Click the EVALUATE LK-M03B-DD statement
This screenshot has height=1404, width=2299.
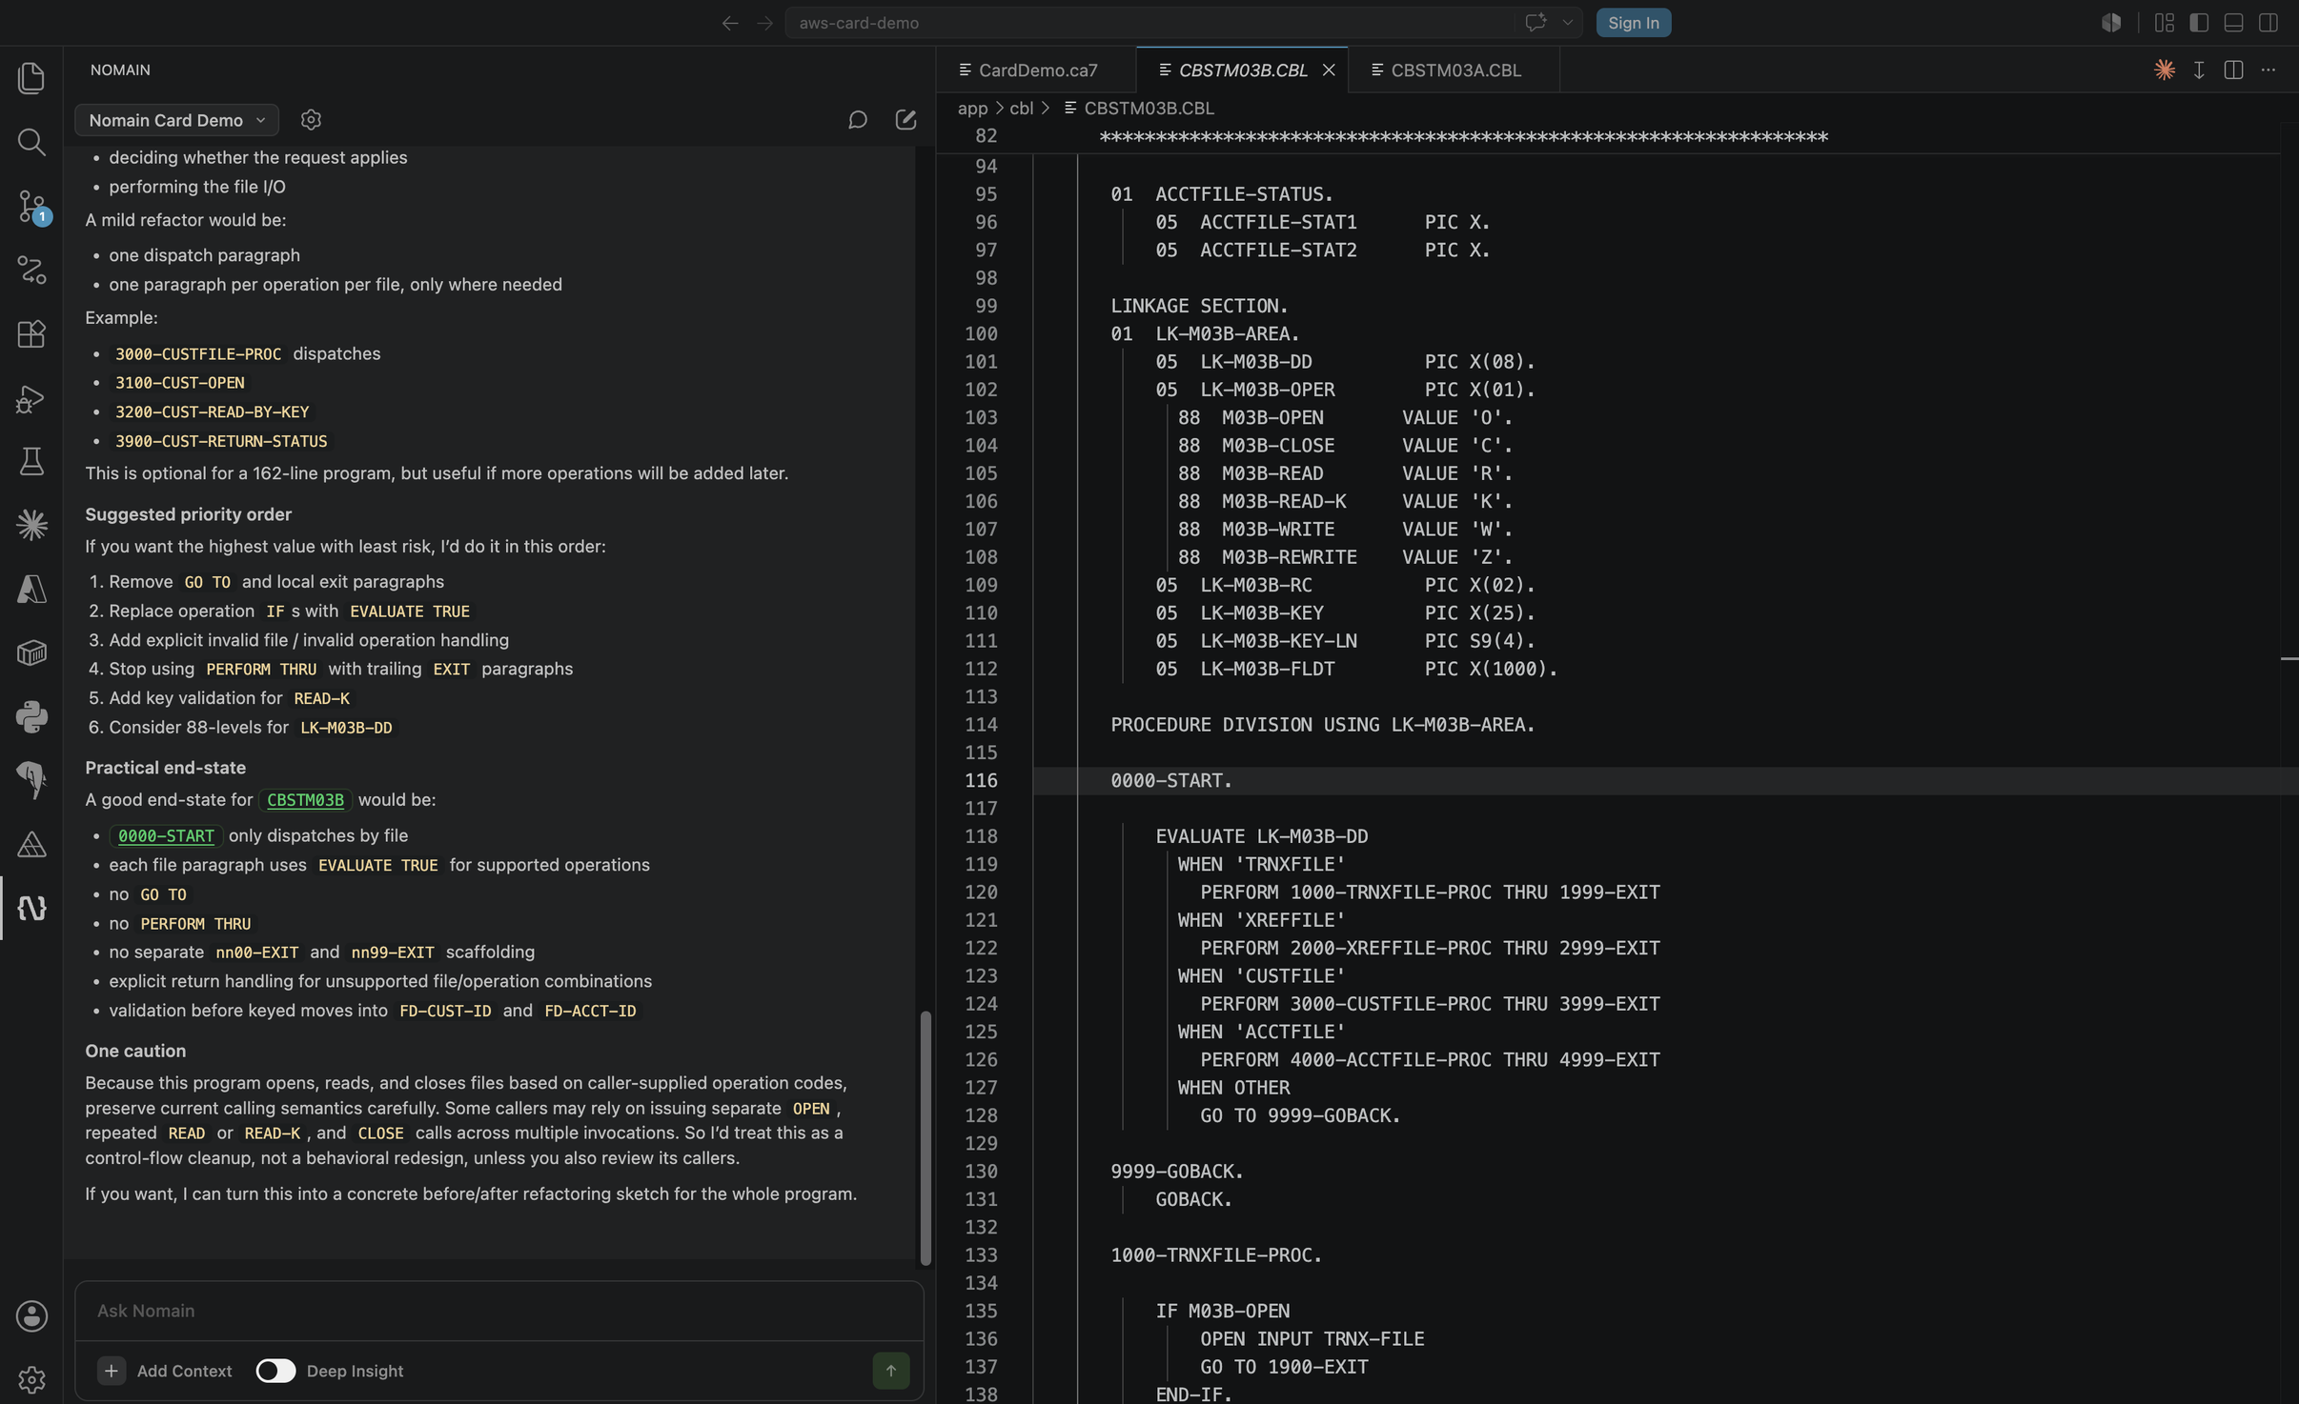point(1261,836)
